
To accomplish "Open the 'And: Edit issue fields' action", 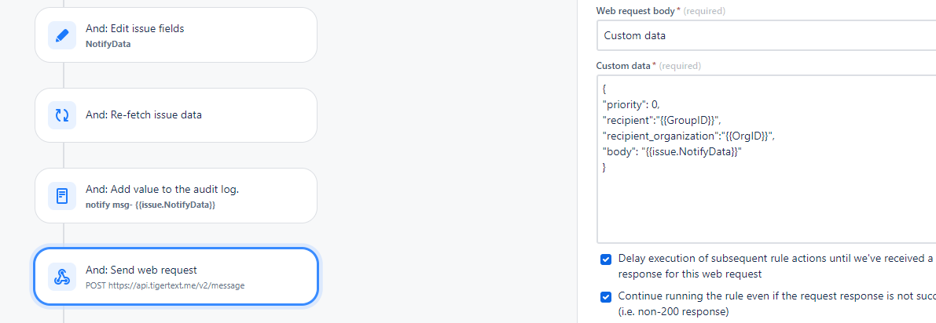I will coord(176,35).
